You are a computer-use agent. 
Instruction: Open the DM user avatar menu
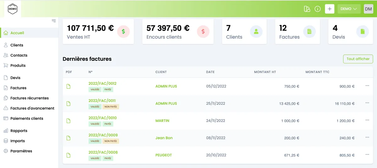point(368,9)
